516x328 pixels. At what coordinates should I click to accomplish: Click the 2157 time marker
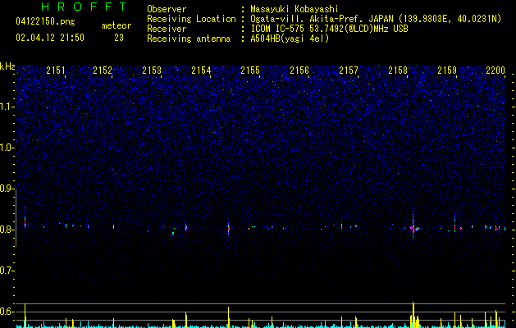(349, 71)
